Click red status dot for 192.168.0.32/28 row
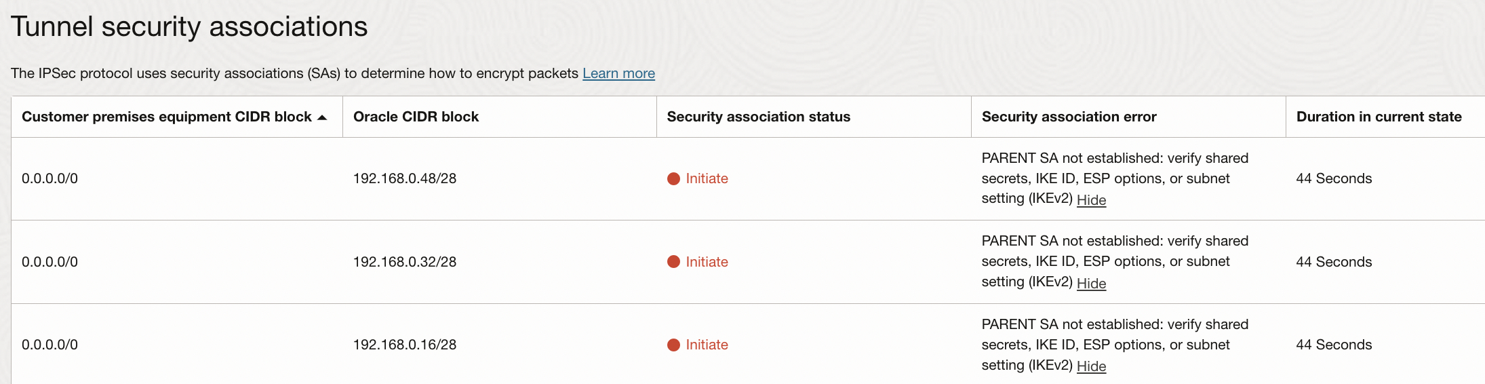Screen dimensions: 1485x384 (673, 262)
